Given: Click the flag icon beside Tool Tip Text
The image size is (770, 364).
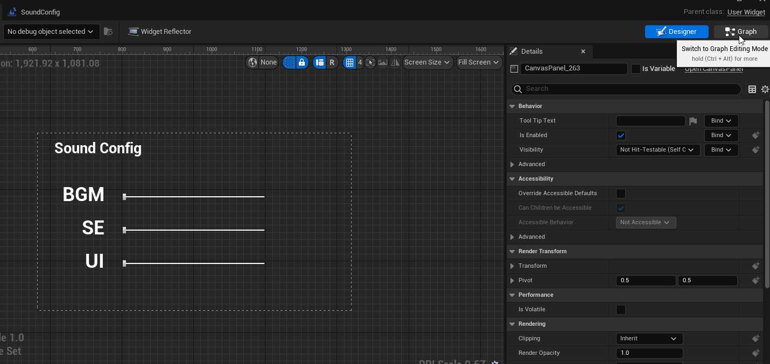Looking at the screenshot, I should click(694, 121).
